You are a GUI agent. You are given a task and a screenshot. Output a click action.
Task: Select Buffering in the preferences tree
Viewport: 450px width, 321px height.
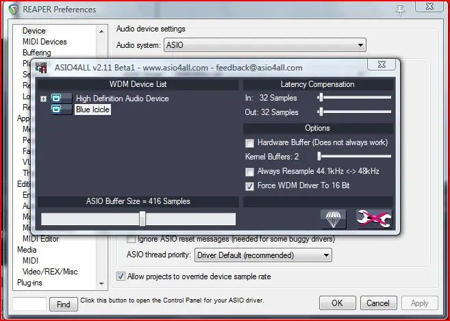pos(37,53)
